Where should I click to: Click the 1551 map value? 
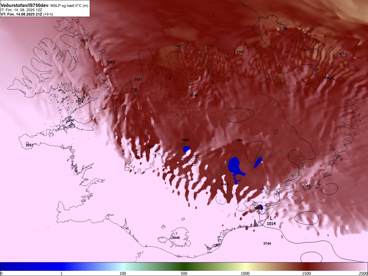239,141
